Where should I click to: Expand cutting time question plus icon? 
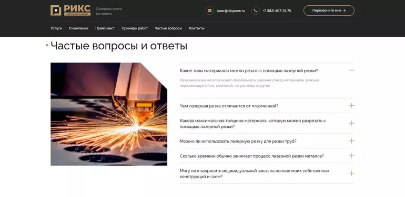coord(351,156)
